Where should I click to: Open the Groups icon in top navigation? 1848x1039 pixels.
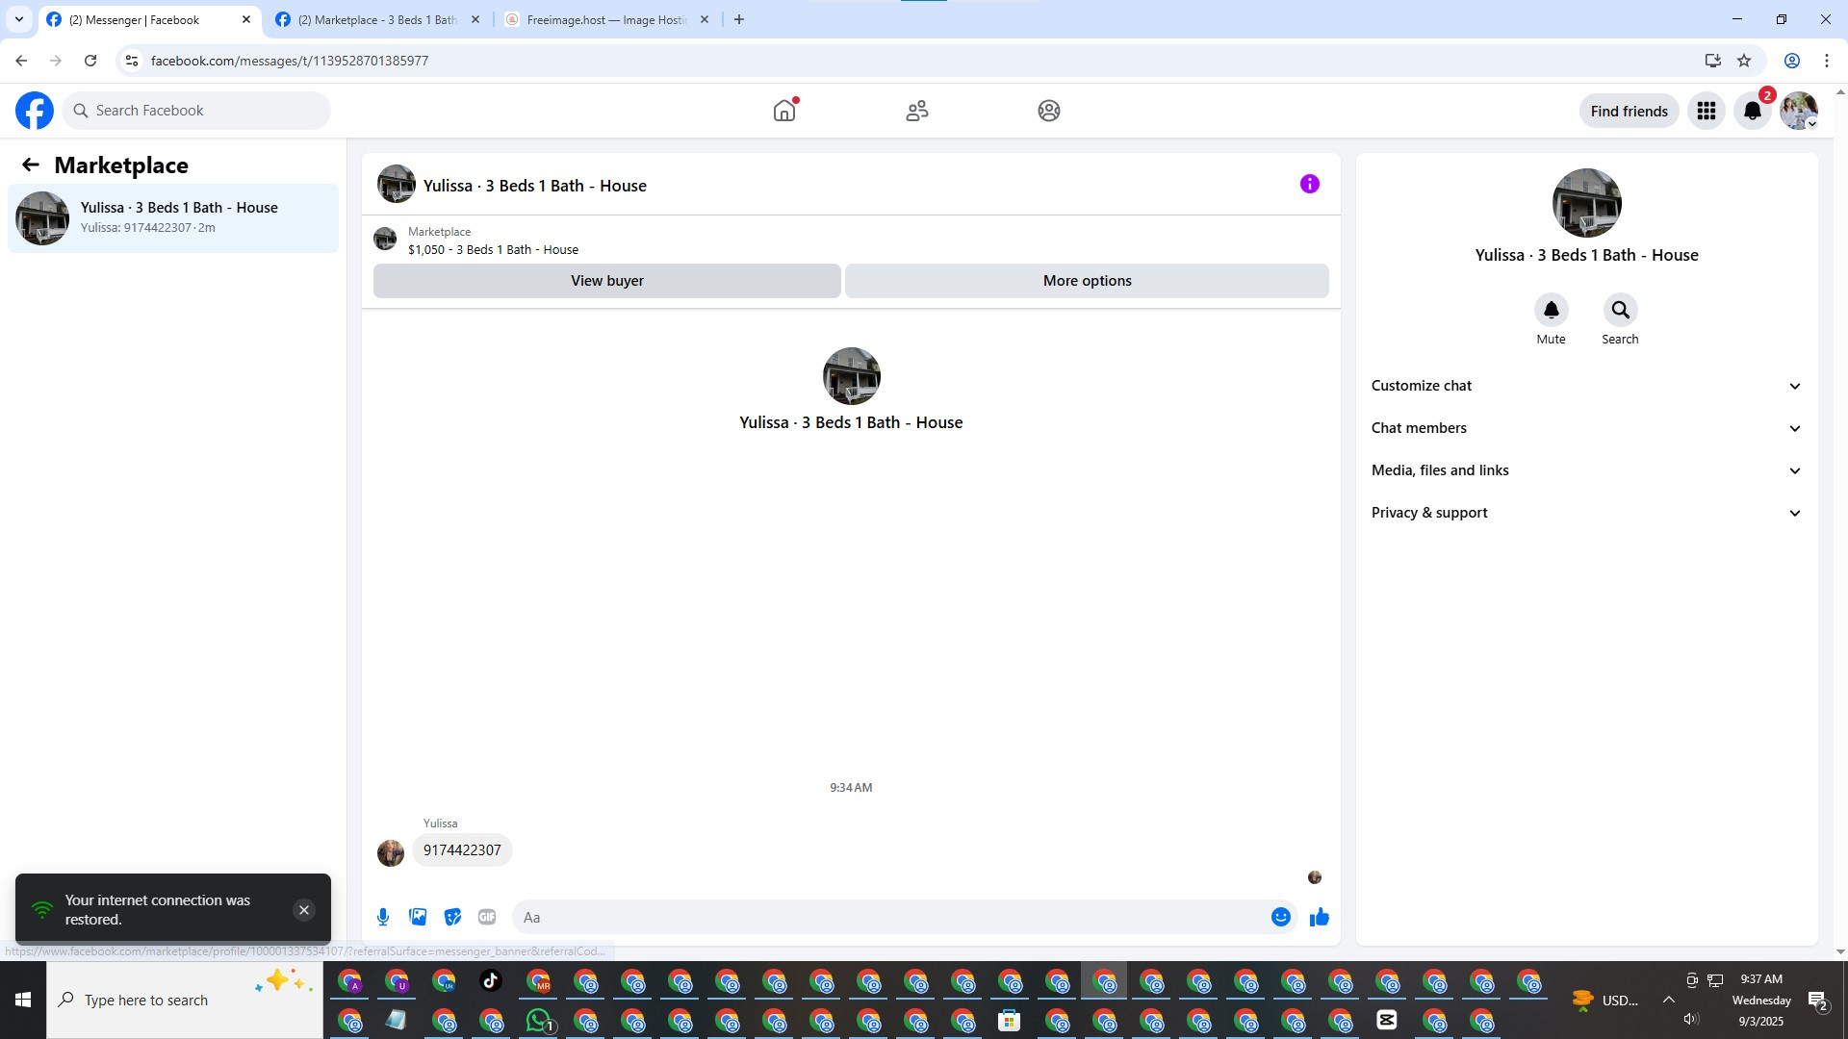tap(1049, 111)
